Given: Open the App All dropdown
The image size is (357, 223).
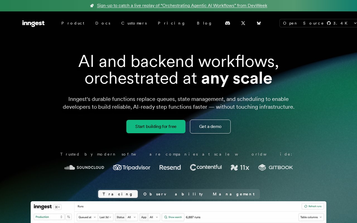Looking at the screenshot, I should pos(150,217).
